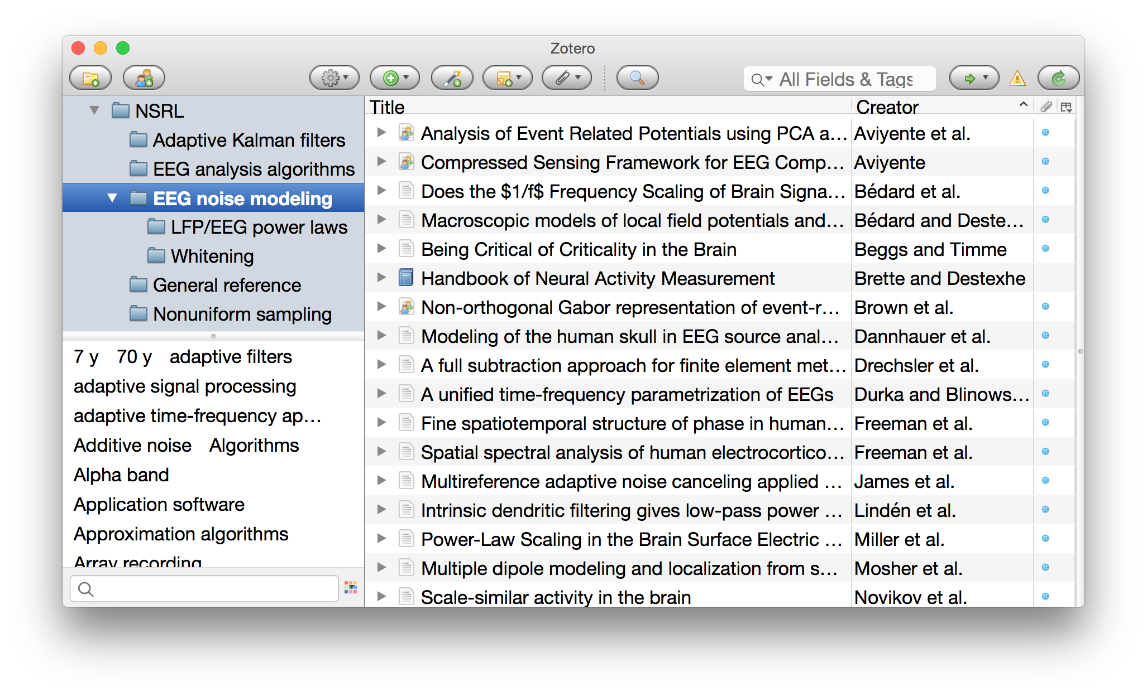Click the All Fields & Tags search box
This screenshot has height=696, width=1147.
click(x=839, y=79)
